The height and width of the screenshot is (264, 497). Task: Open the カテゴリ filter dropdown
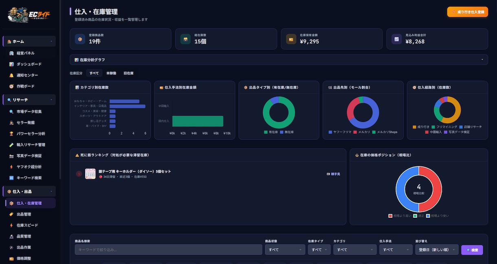[354, 250]
